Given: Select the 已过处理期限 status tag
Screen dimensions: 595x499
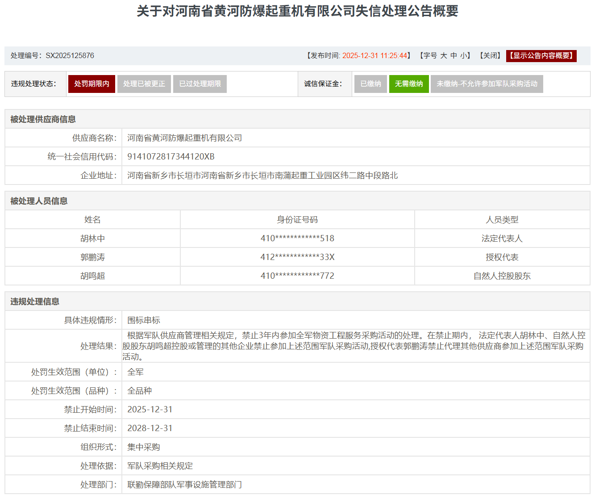Looking at the screenshot, I should coord(200,84).
